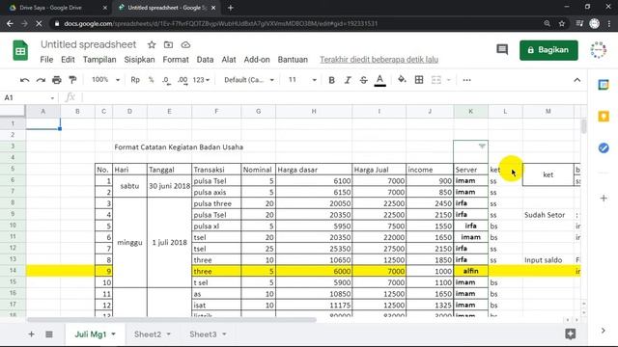Open the Google account avatar

tap(599, 50)
